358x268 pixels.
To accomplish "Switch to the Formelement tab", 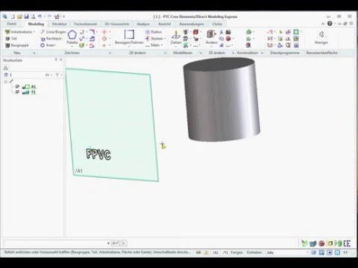I will pos(85,24).
